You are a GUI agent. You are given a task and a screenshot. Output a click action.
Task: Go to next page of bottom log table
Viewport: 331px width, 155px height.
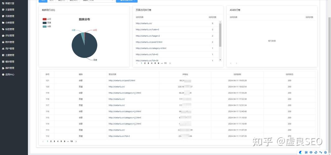point(76,141)
